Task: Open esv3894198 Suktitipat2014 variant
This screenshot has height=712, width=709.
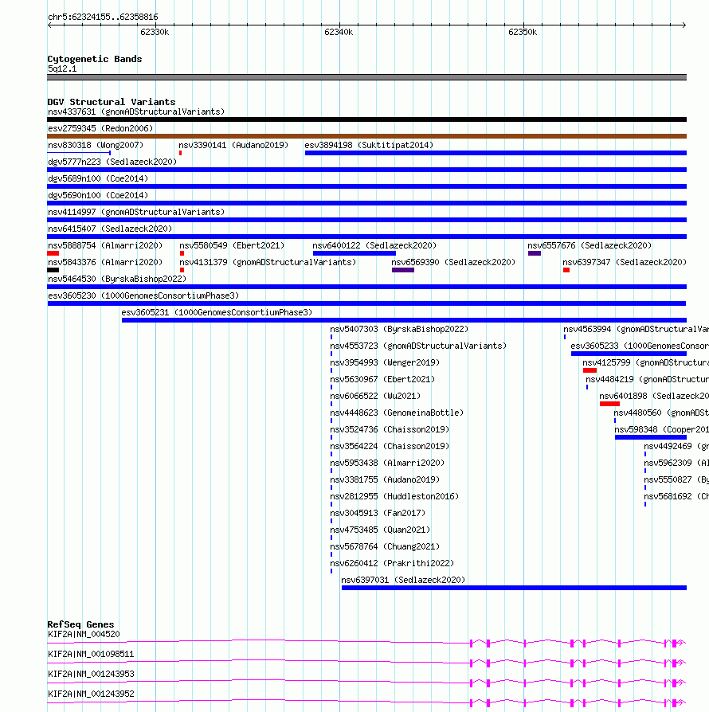Action: point(369,145)
